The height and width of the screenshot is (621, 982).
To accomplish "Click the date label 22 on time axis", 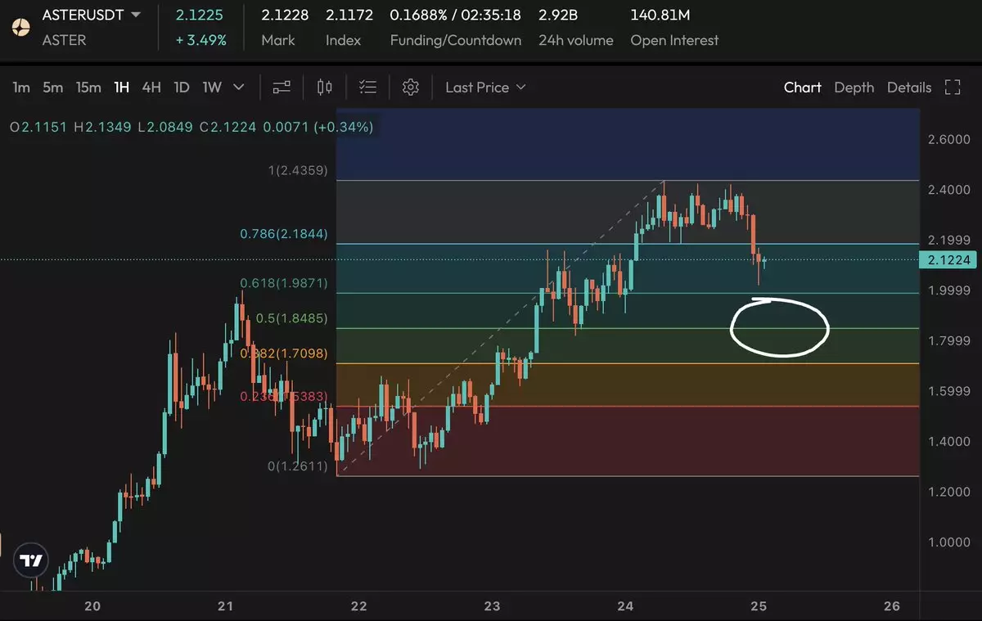I will click(358, 606).
